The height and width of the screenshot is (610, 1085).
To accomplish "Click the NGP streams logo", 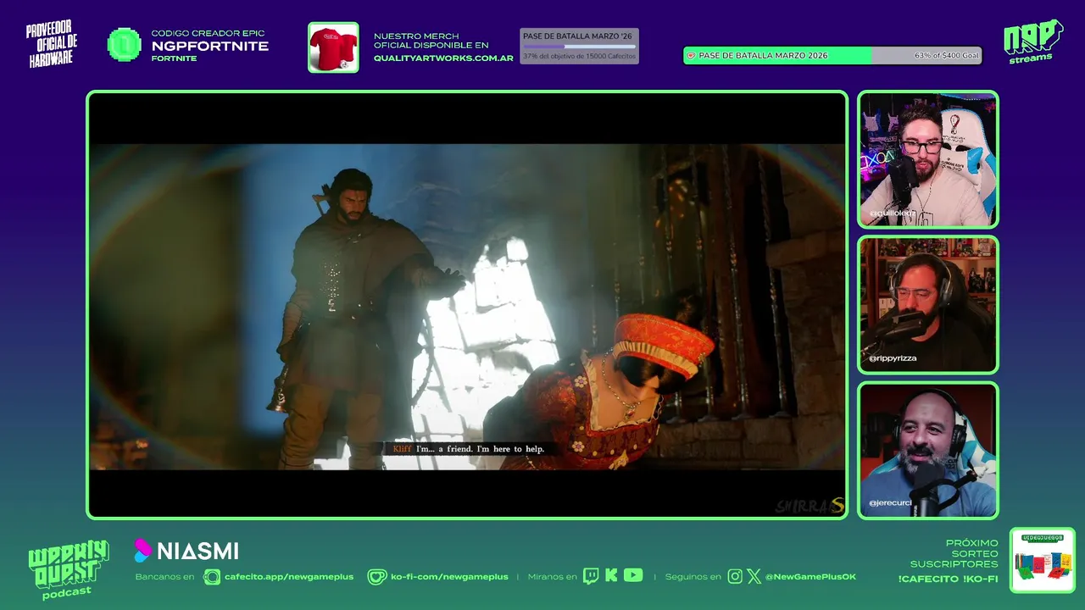I will tap(1032, 42).
